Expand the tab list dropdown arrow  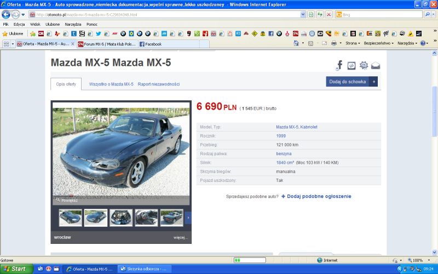(x=13, y=44)
